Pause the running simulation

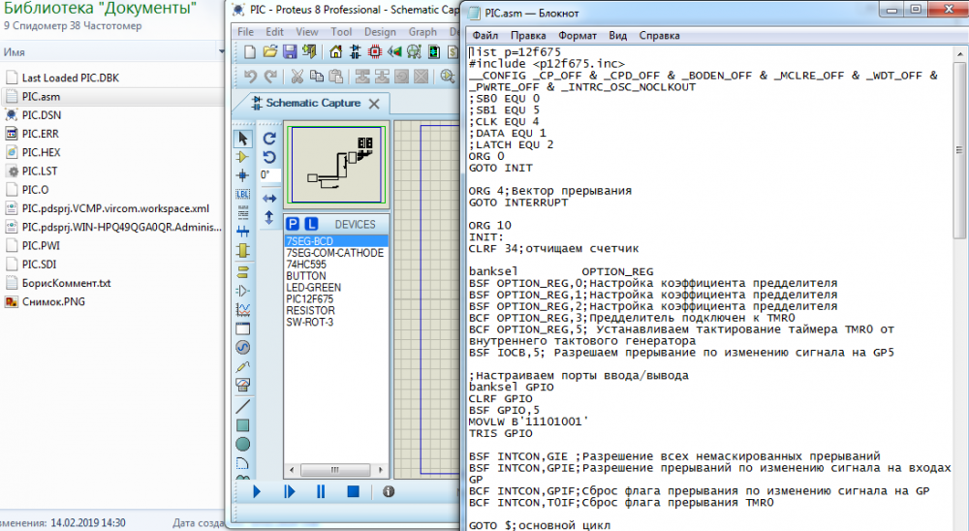(x=321, y=491)
